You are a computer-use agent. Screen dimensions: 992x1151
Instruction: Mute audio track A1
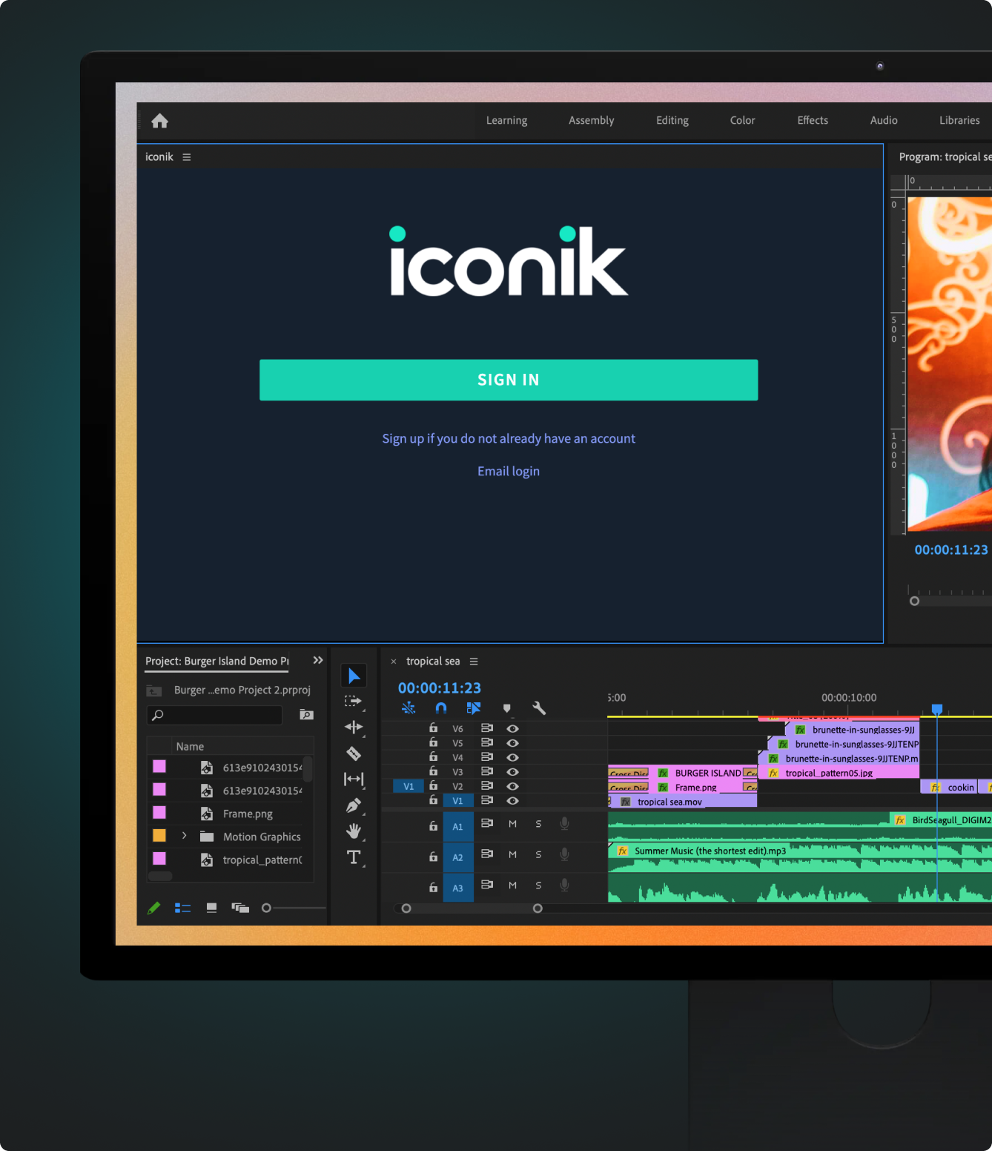point(512,825)
